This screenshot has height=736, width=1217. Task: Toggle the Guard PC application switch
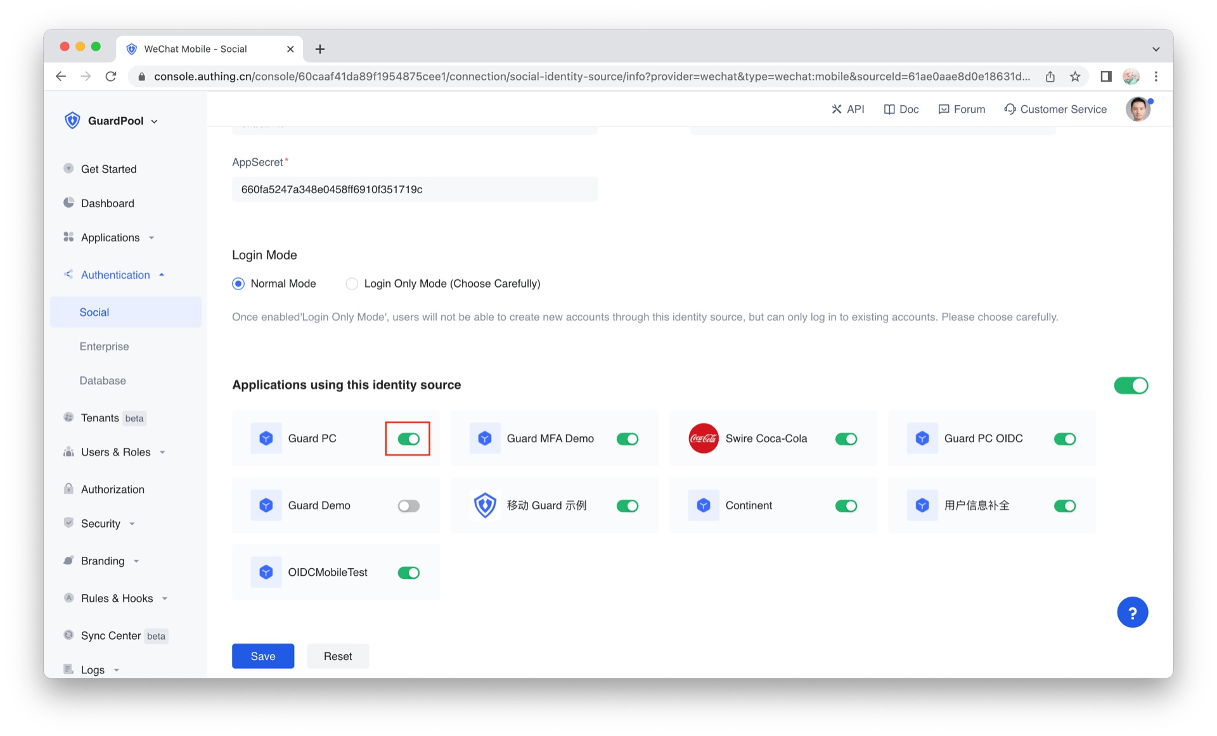tap(408, 438)
